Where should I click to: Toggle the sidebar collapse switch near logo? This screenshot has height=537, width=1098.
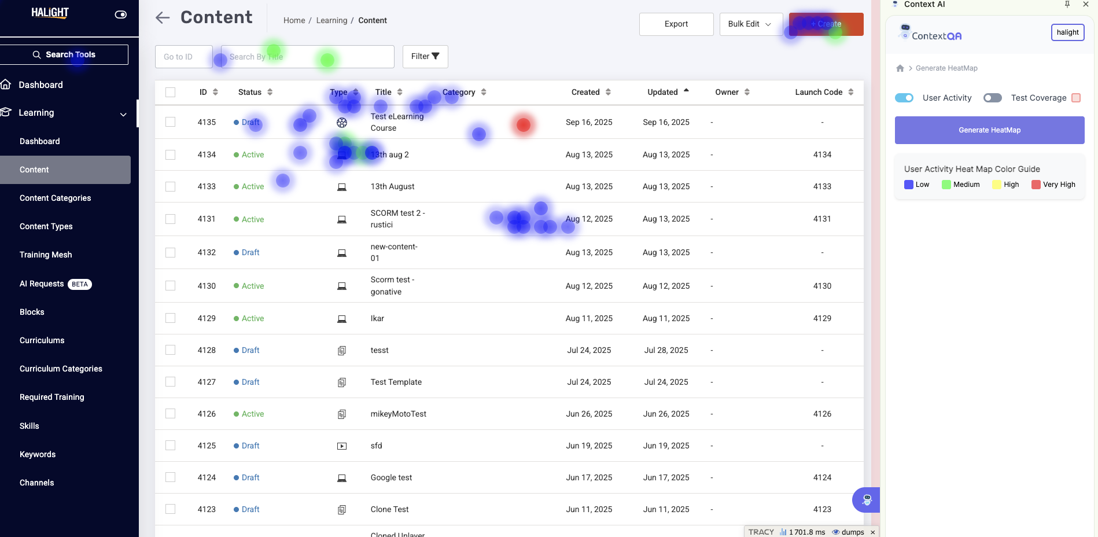[x=120, y=14]
